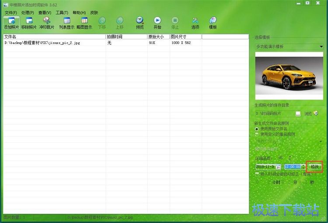Viewport: 328px width, 223px height.
Task: Close the application window
Action: (318, 3)
